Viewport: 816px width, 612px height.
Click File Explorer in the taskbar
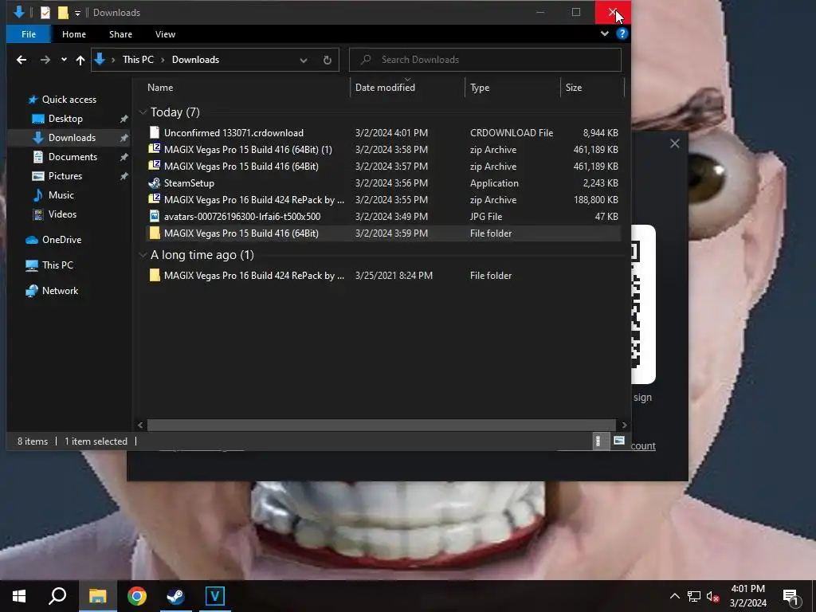pyautogui.click(x=97, y=596)
